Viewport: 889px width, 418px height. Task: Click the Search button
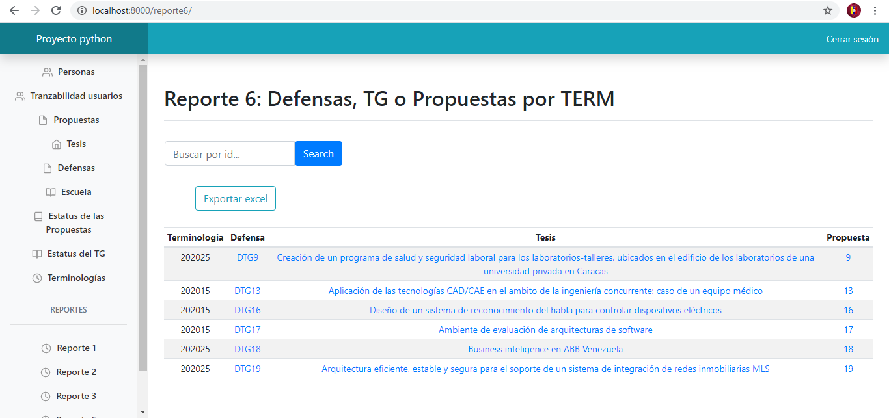[318, 153]
